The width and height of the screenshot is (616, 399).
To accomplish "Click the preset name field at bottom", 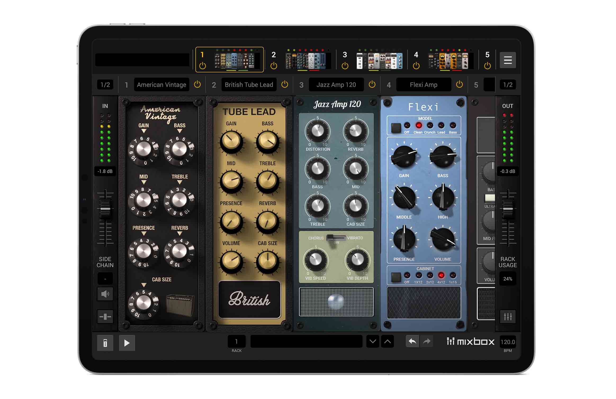I will pyautogui.click(x=306, y=341).
